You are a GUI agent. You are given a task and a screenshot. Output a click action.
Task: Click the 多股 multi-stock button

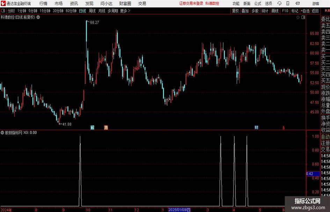point(255,11)
